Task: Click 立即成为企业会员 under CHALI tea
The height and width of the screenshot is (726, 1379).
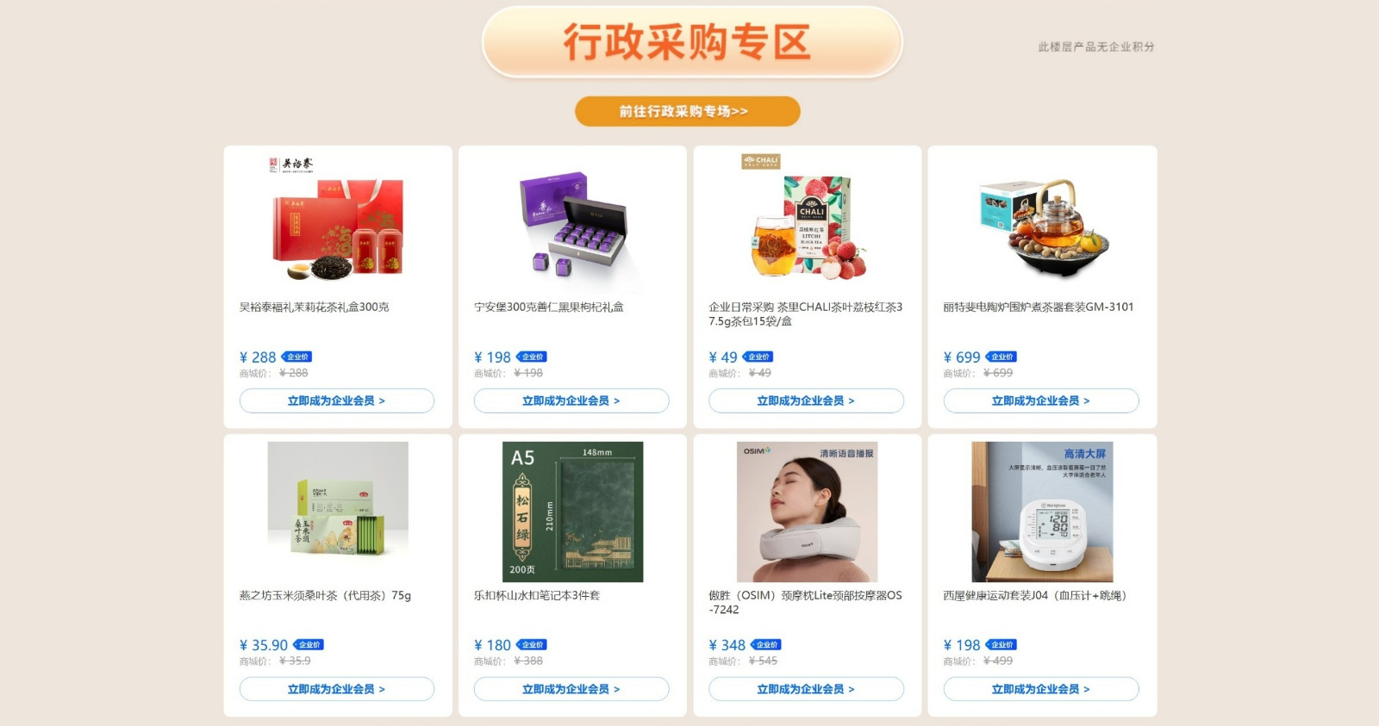Action: 807,400
